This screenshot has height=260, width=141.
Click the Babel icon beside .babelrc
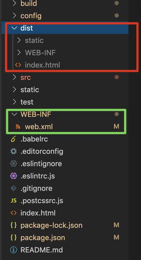point(14,139)
